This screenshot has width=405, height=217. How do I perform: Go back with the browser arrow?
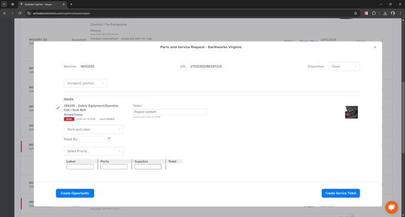pyautogui.click(x=5, y=13)
